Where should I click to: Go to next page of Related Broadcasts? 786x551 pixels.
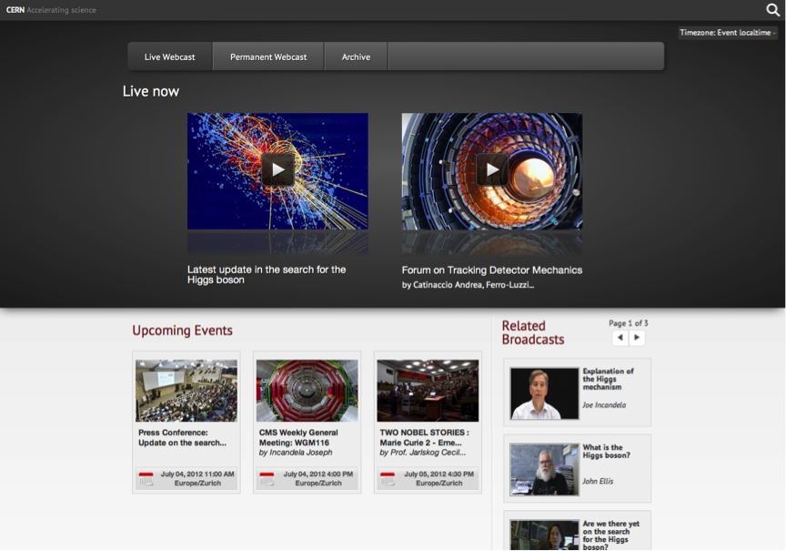pyautogui.click(x=637, y=337)
